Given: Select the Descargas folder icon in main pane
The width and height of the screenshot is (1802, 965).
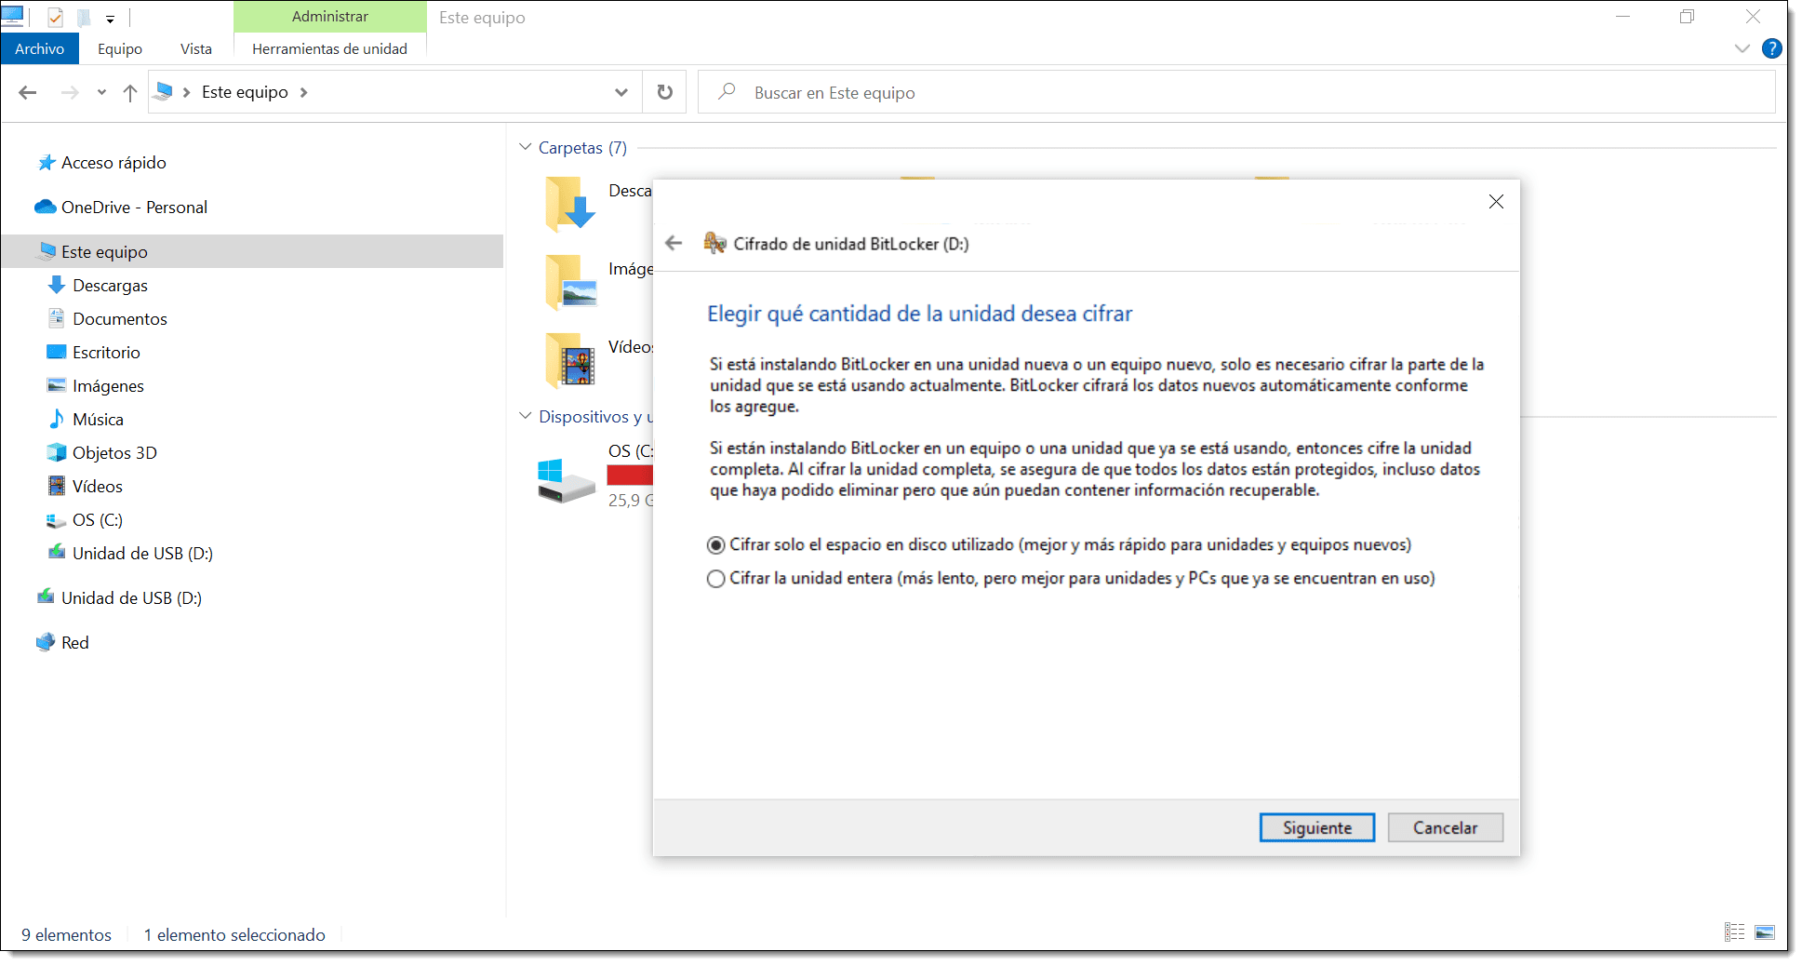Looking at the screenshot, I should (x=570, y=203).
